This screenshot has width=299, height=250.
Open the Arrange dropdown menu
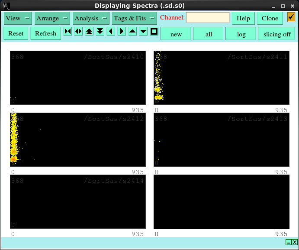[x=52, y=18]
